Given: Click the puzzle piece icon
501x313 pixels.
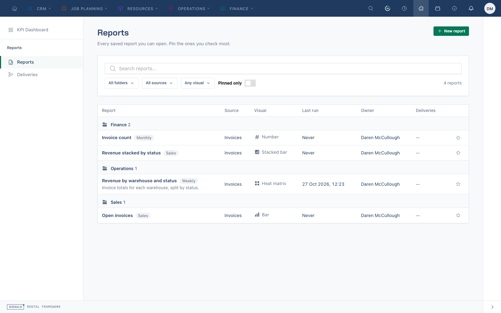Looking at the screenshot, I should pos(421,8).
